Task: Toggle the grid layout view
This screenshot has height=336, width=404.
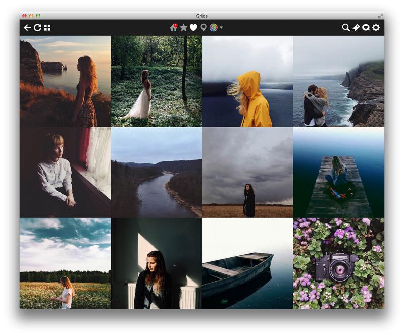Action: (48, 27)
